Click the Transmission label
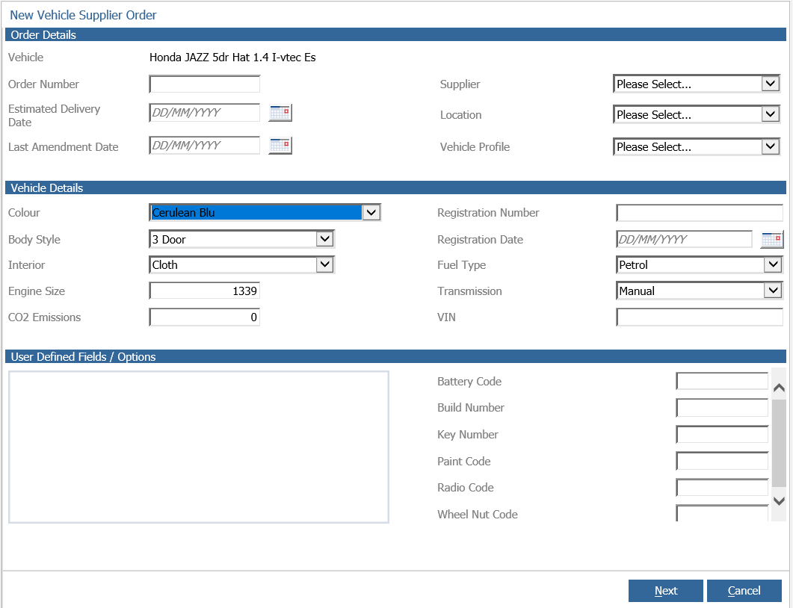 tap(469, 291)
